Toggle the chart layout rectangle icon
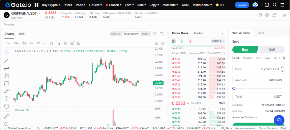 [162, 34]
